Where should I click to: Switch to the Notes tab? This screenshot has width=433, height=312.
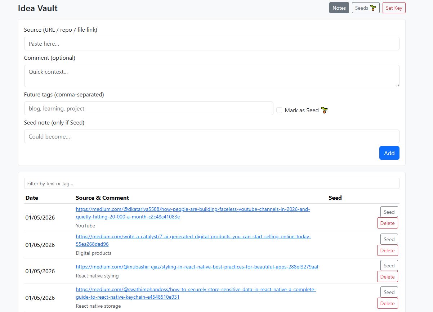[339, 8]
